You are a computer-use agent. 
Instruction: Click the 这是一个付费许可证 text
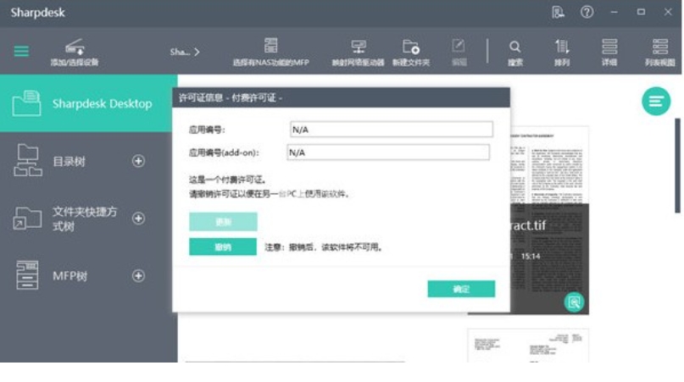[x=228, y=180]
